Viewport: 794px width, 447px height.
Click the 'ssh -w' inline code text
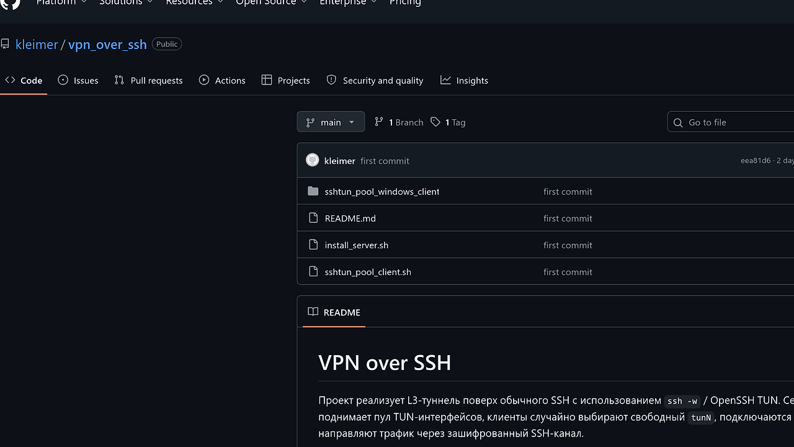(682, 401)
